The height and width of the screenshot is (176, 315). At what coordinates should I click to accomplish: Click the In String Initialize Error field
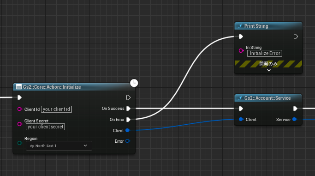pos(265,53)
